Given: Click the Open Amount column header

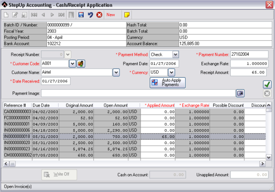Looking at the screenshot, I should coord(111,105).
